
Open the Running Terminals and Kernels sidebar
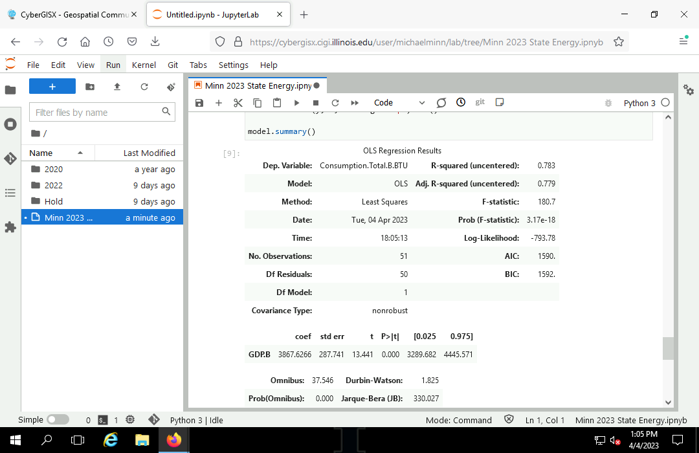point(10,124)
